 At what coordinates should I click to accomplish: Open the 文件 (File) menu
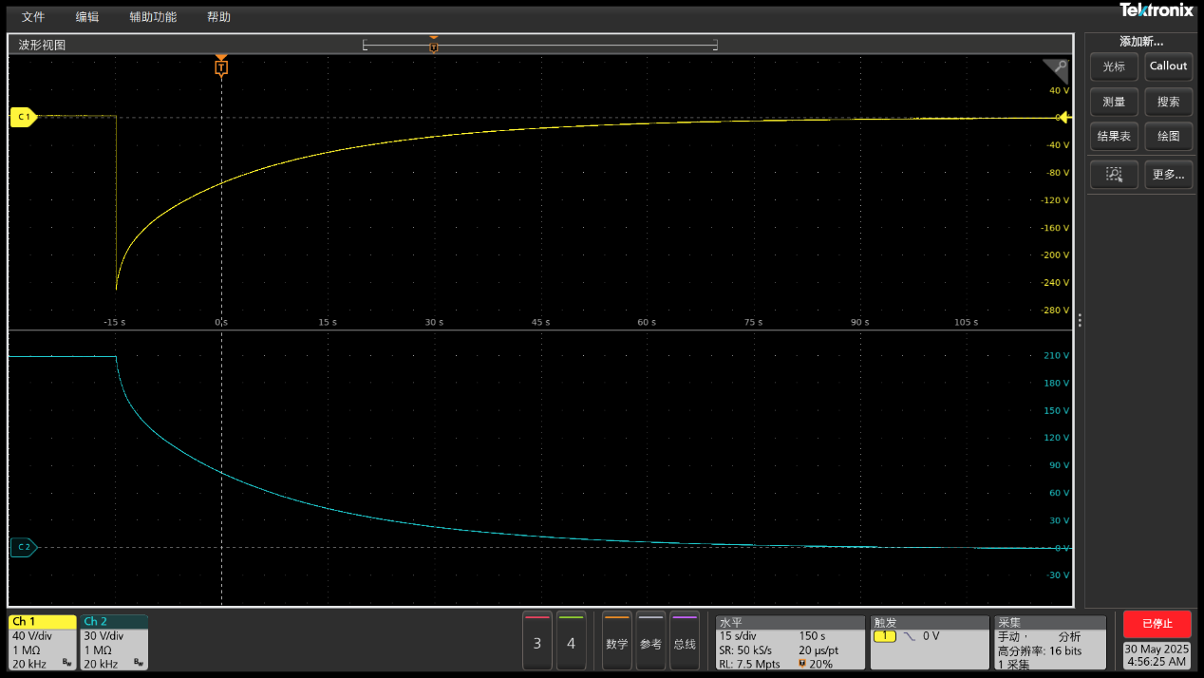[33, 17]
